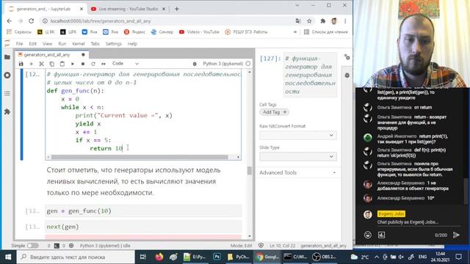Open the running terminals and kernels sidebar
The height and width of the screenshot is (264, 470).
[x=7, y=75]
